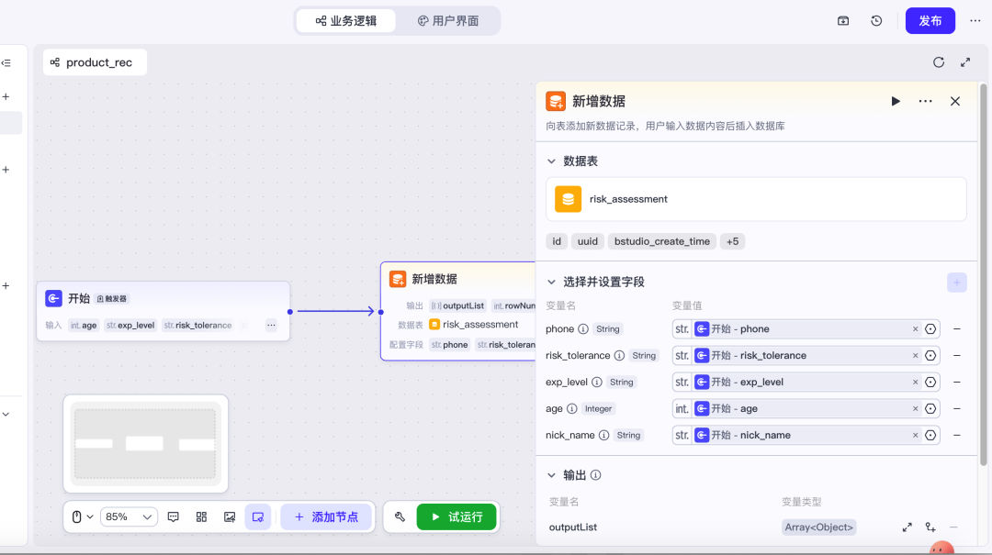Open variable selector for exp_level row
Image resolution: width=992 pixels, height=555 pixels.
coord(930,382)
